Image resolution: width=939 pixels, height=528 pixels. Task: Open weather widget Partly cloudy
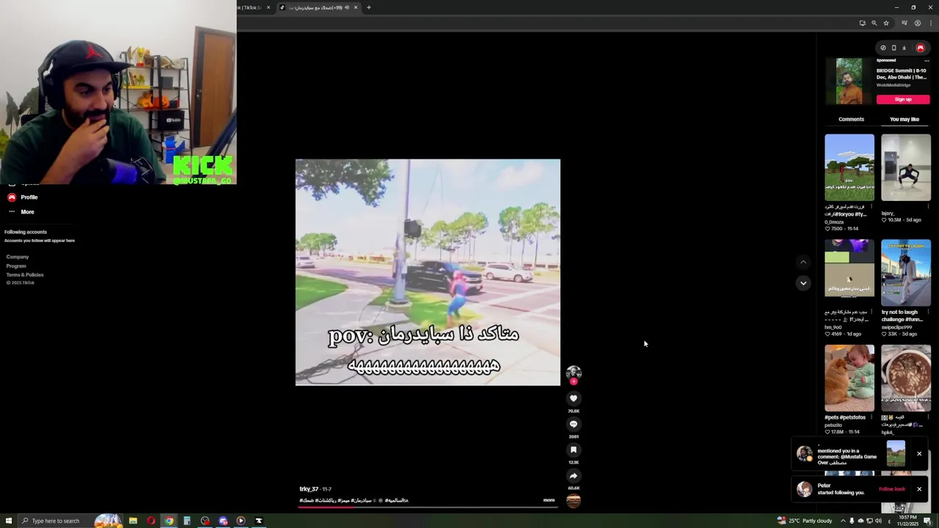[805, 521]
